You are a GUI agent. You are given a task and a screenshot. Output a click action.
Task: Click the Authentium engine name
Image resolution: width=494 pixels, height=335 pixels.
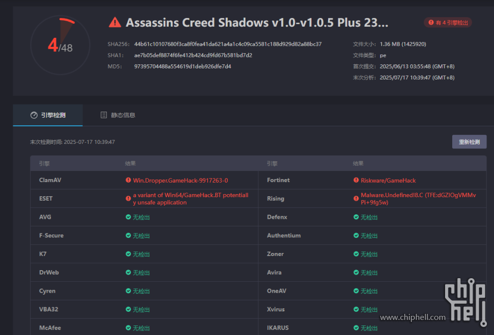pos(283,235)
